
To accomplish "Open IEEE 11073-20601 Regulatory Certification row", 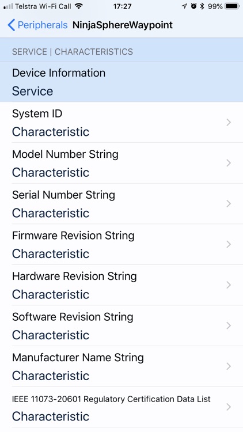I will 121,407.
